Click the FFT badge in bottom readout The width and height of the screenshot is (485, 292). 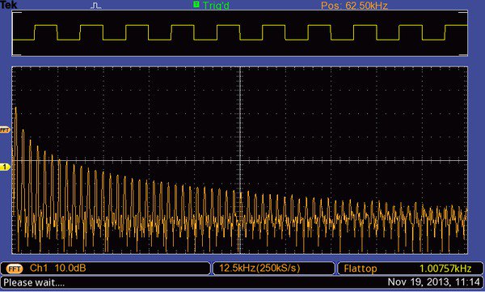coord(15,269)
